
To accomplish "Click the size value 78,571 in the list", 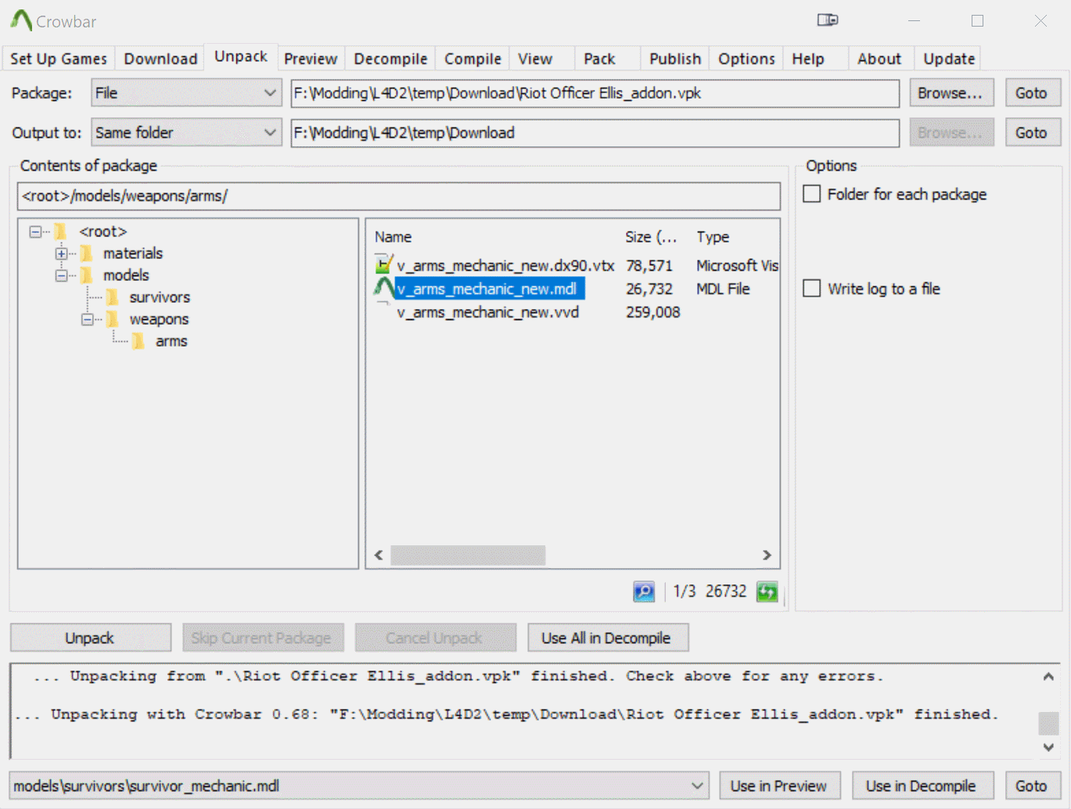I will click(649, 266).
